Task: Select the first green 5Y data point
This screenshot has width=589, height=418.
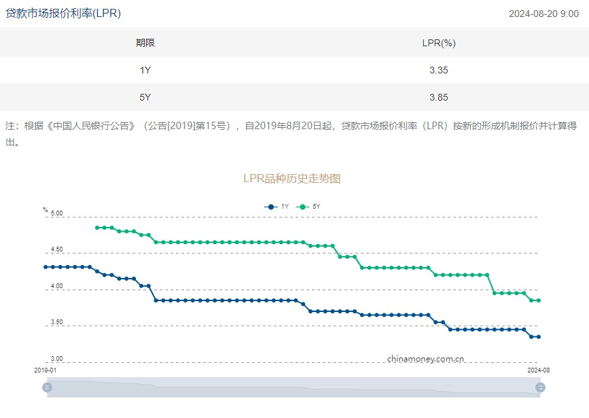Action: pos(97,228)
